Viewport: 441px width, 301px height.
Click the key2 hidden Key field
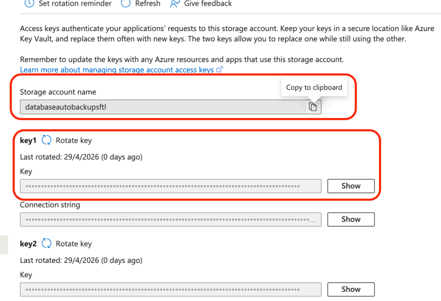(170, 289)
